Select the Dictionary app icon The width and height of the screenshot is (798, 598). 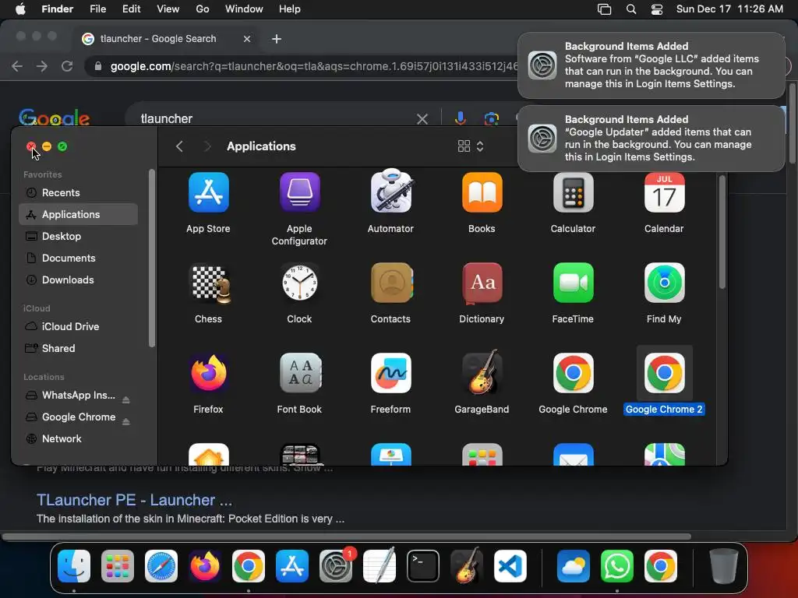pyautogui.click(x=482, y=283)
